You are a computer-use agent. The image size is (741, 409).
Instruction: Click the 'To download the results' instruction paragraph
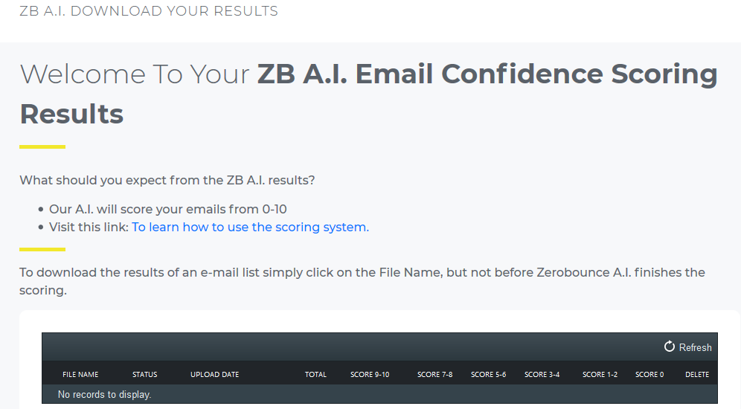tap(362, 272)
